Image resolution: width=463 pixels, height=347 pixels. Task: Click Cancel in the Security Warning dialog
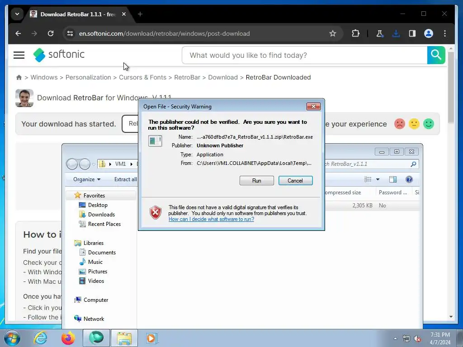[295, 181]
